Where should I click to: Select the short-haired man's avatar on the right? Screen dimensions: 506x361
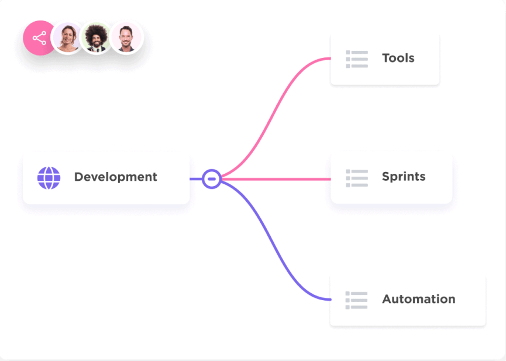click(x=125, y=39)
